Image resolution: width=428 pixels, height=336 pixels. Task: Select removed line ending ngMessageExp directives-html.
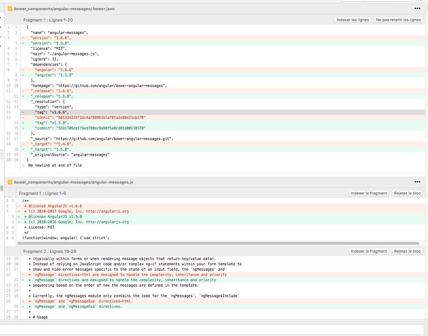223,301
